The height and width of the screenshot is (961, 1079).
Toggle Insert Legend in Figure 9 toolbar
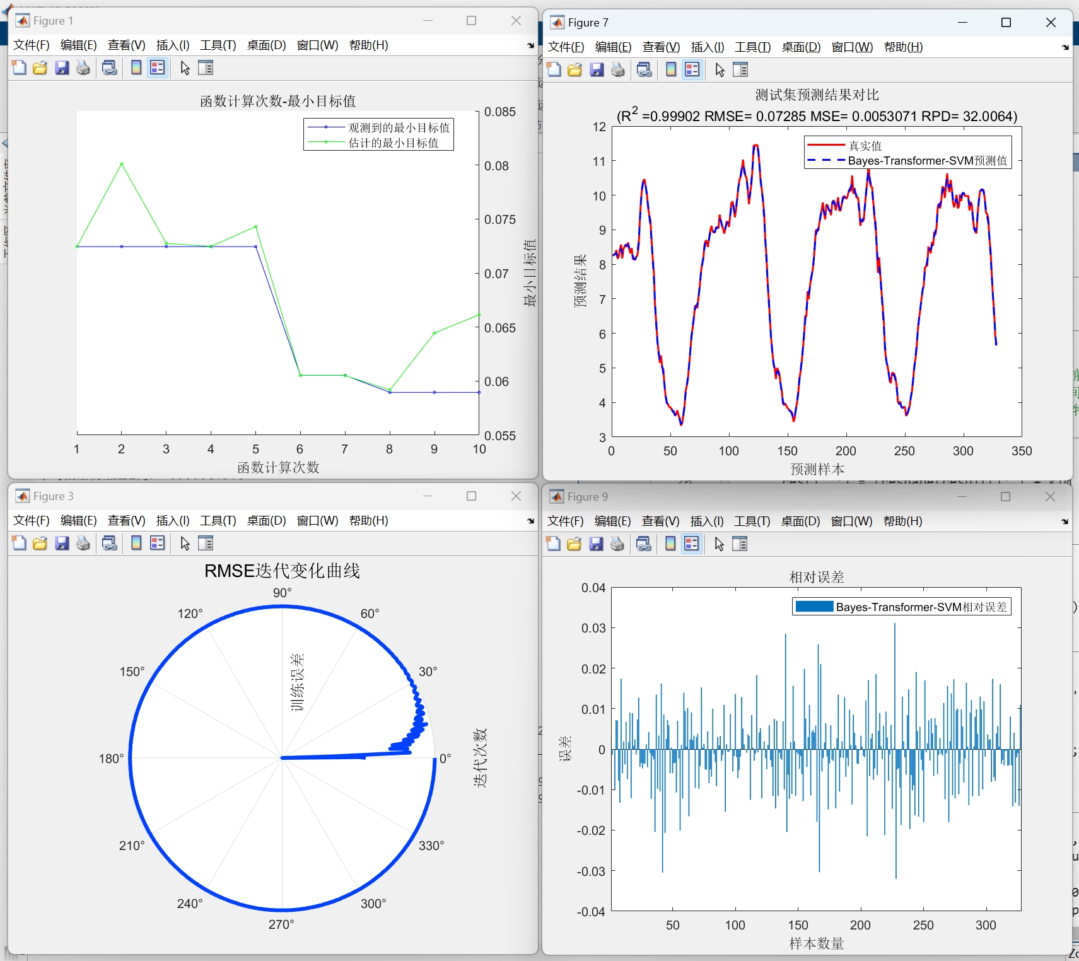click(692, 544)
